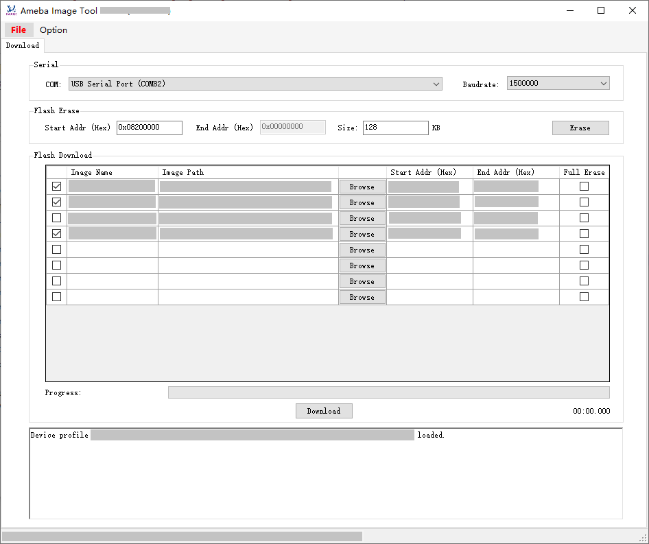Enable the fifth image row checkbox
The width and height of the screenshot is (649, 544).
pos(56,250)
